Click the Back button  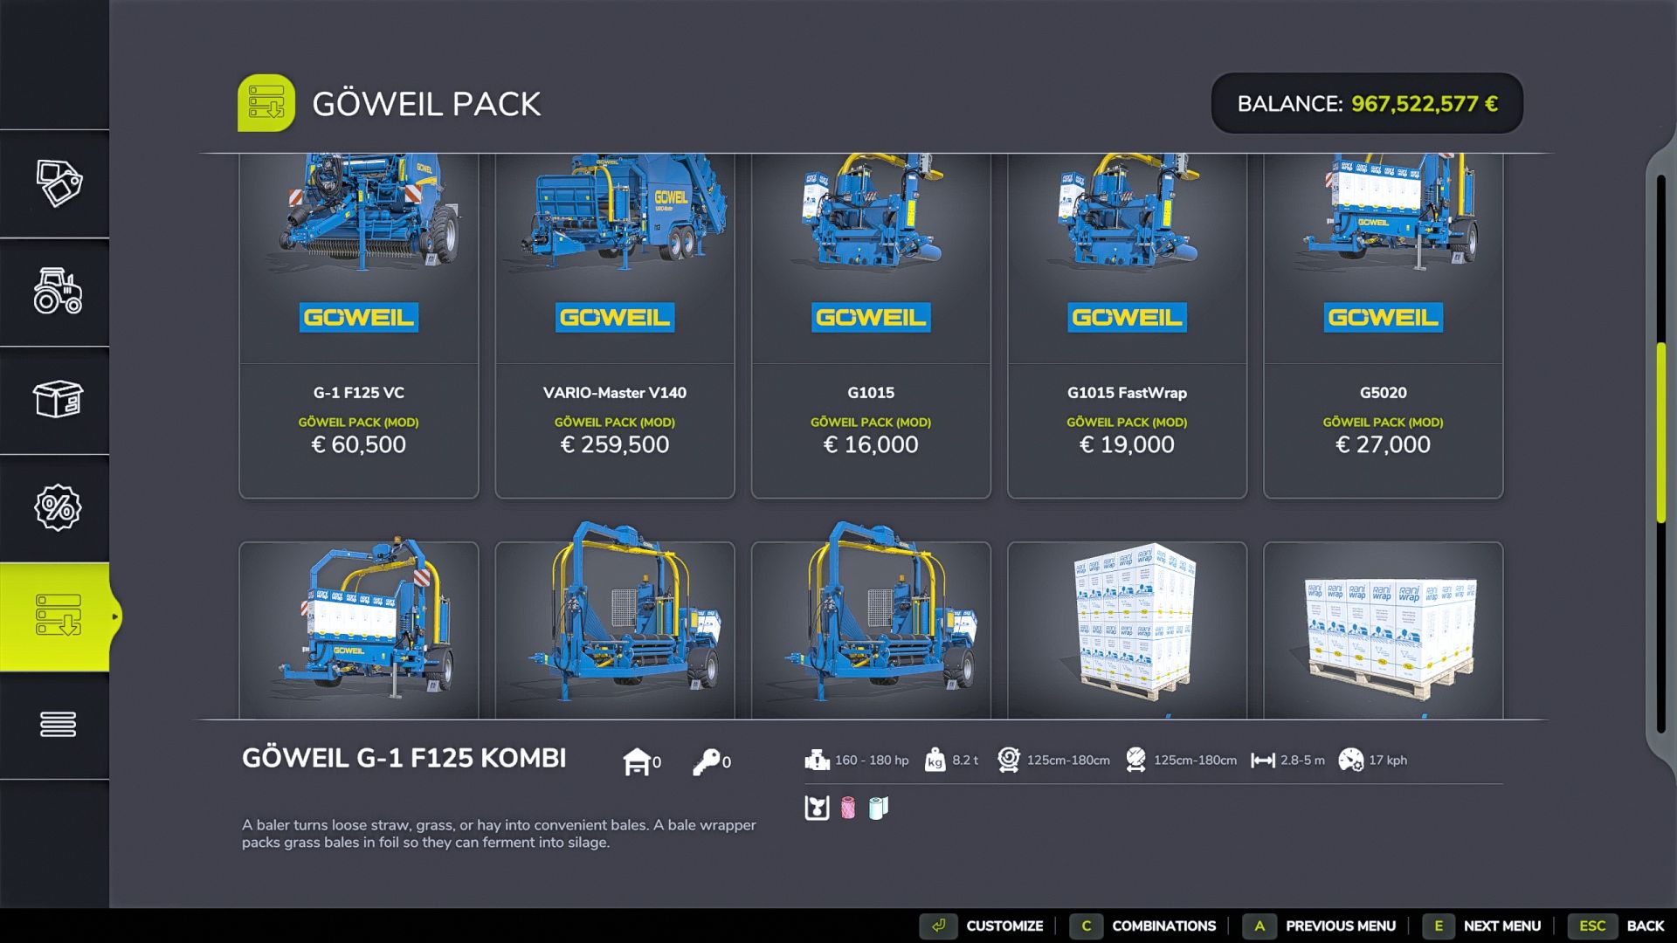click(1646, 926)
